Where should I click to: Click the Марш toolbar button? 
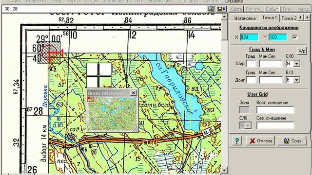pos(303,9)
